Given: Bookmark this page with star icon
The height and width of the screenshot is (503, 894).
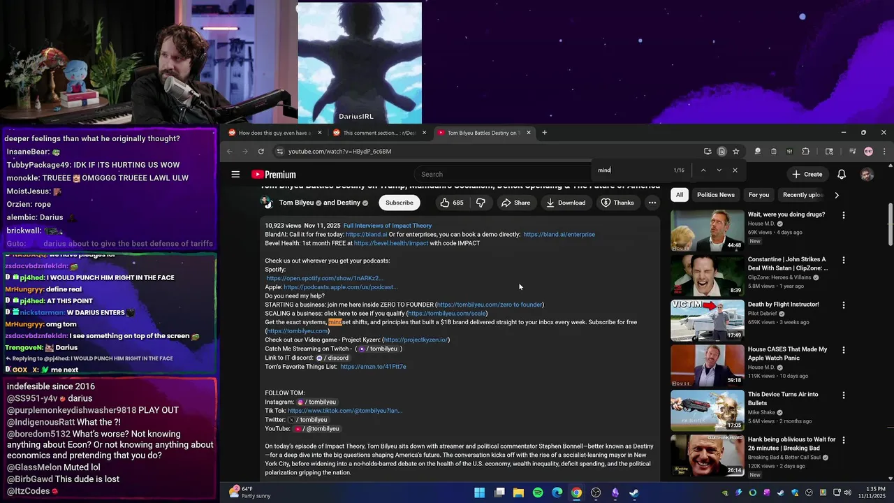Looking at the screenshot, I should 735,152.
